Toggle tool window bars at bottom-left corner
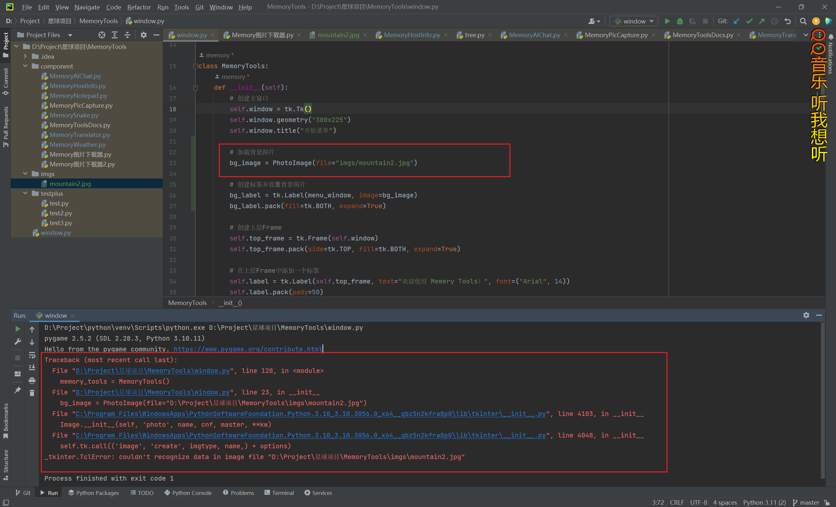The height and width of the screenshot is (507, 836). [6, 502]
